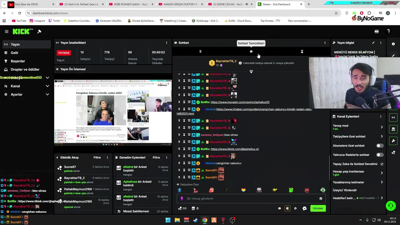Click the green headset support button
Screen dimensions: 400x225
pyautogui.click(x=391, y=206)
